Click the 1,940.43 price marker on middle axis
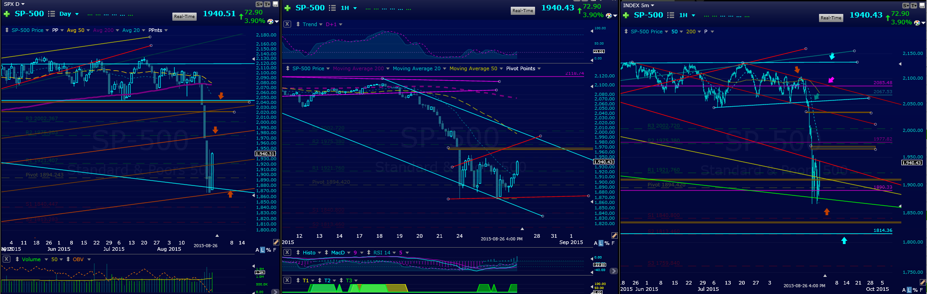Image resolution: width=927 pixels, height=294 pixels. [604, 162]
